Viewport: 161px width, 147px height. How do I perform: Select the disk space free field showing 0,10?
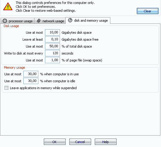coord(52,39)
